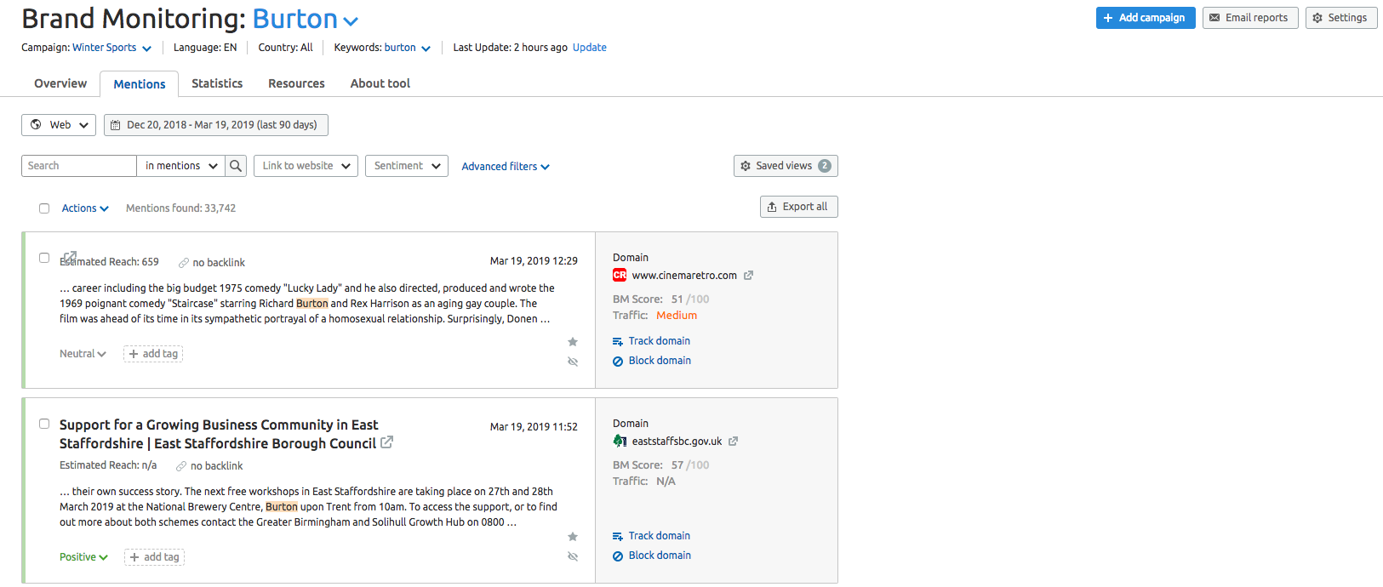Viewport: 1383px width, 587px height.
Task: Open the Burton project dropdown
Action: tap(306, 19)
